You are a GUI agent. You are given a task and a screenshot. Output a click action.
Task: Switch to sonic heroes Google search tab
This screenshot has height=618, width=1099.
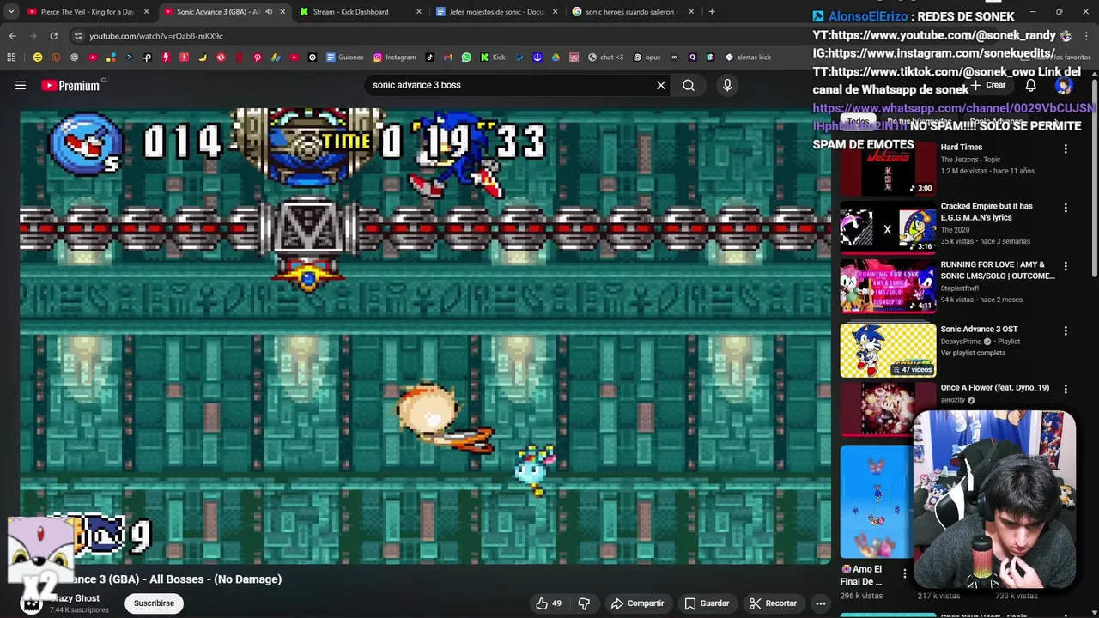[631, 12]
